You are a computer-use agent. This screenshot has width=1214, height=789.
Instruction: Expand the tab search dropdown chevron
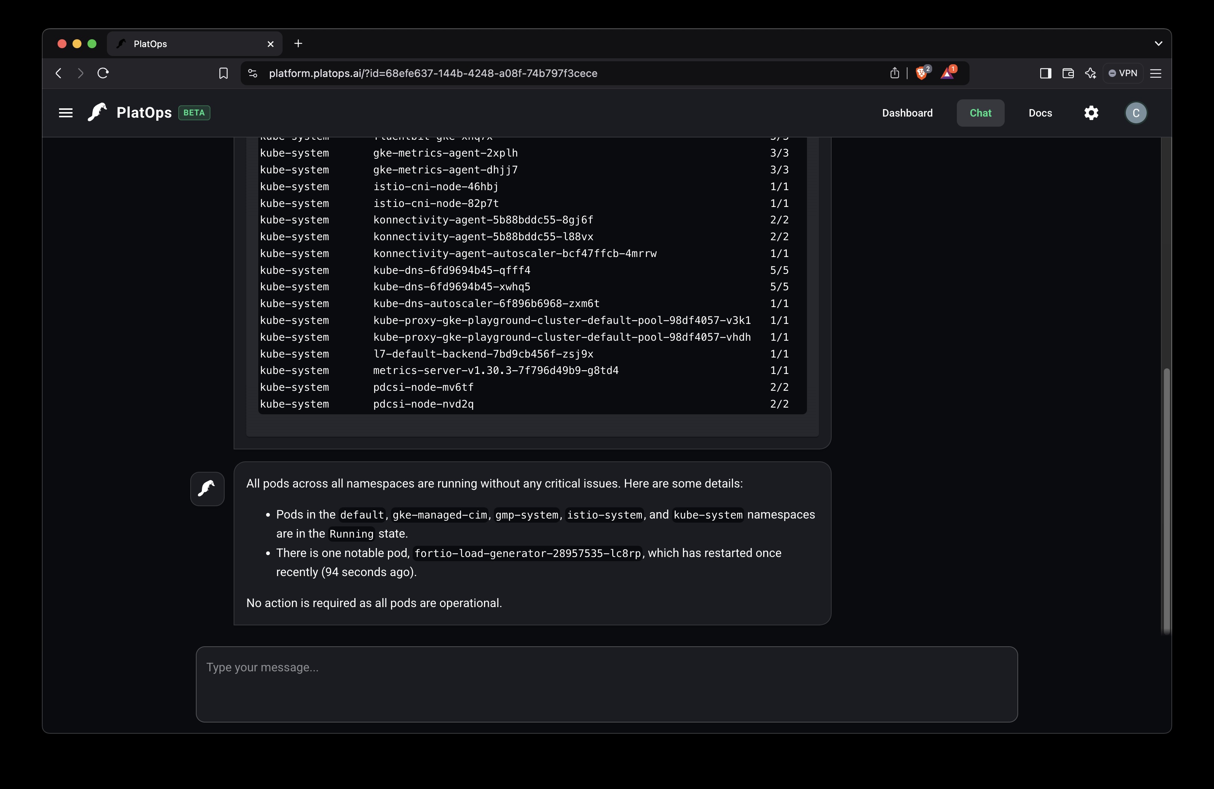1158,44
